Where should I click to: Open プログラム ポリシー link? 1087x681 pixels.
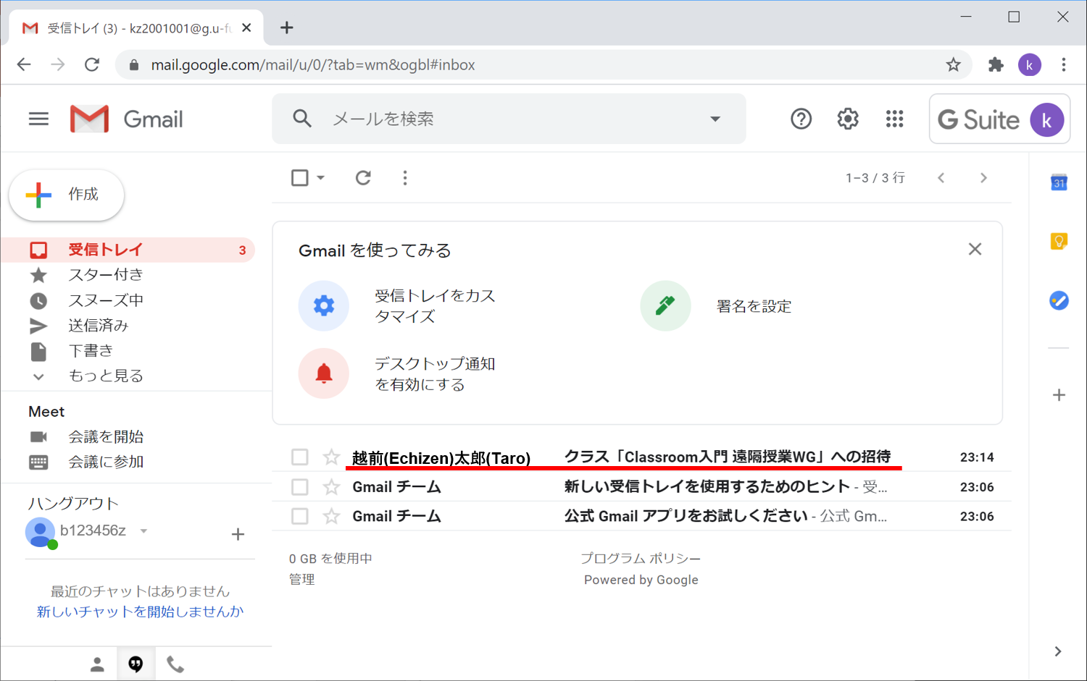click(x=641, y=559)
